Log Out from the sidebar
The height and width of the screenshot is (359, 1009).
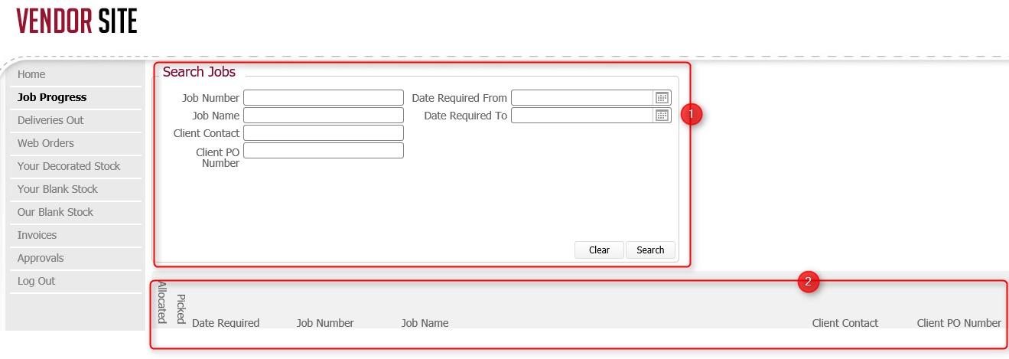(x=36, y=281)
